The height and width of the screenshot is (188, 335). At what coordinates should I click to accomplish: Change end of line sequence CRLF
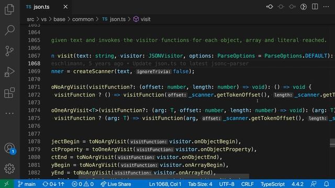click(x=248, y=184)
